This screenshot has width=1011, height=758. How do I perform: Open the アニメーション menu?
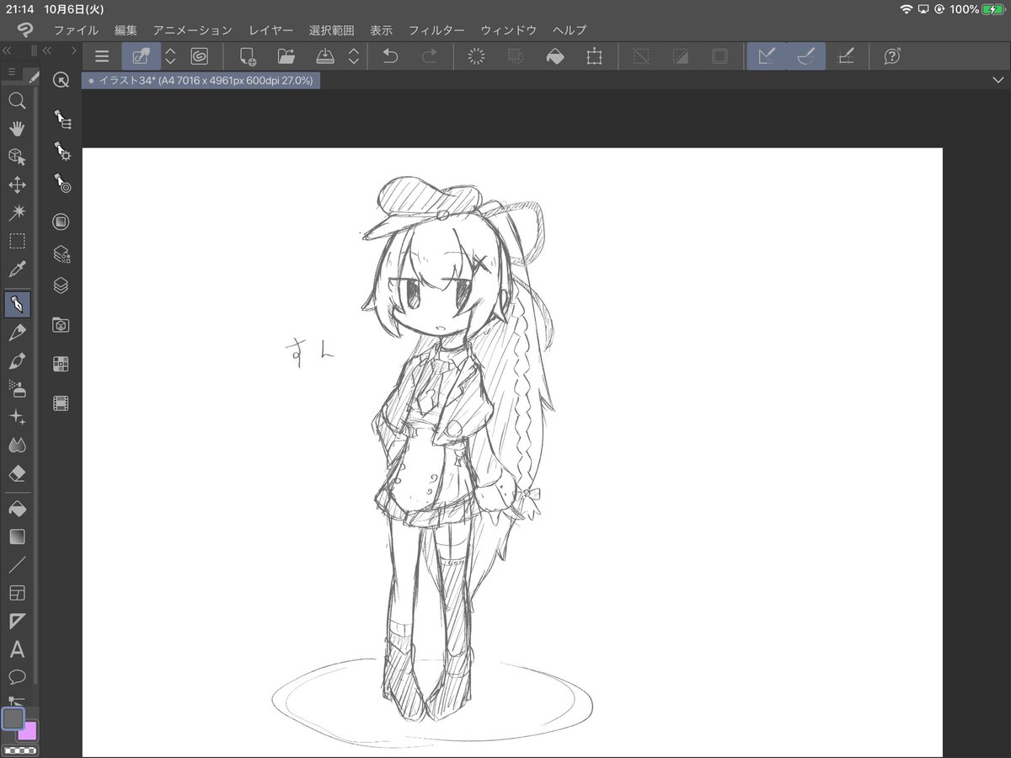pos(192,29)
